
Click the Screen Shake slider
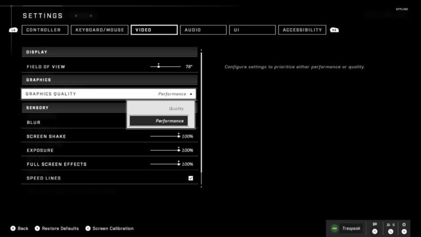[x=165, y=136]
